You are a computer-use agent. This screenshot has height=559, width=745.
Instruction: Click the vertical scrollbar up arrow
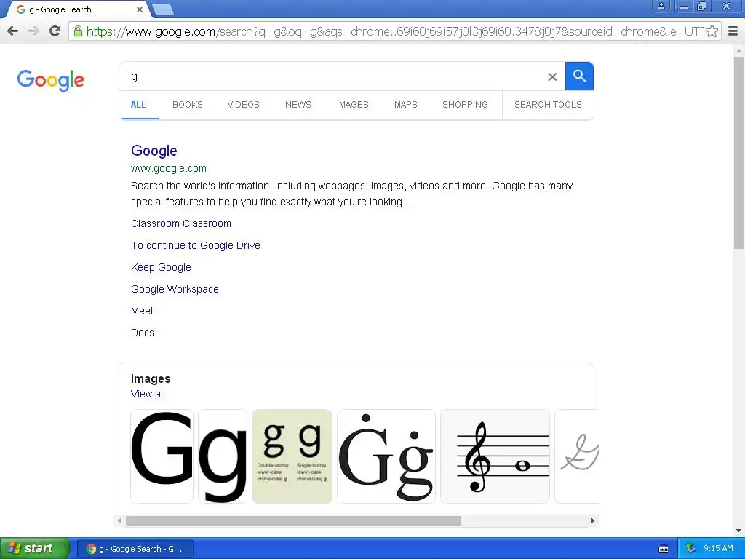(739, 50)
